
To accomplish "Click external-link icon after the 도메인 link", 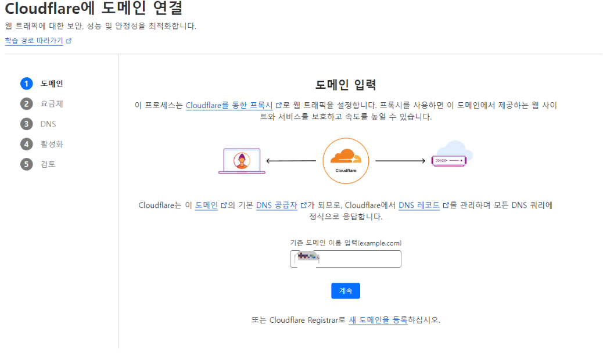I will point(224,206).
